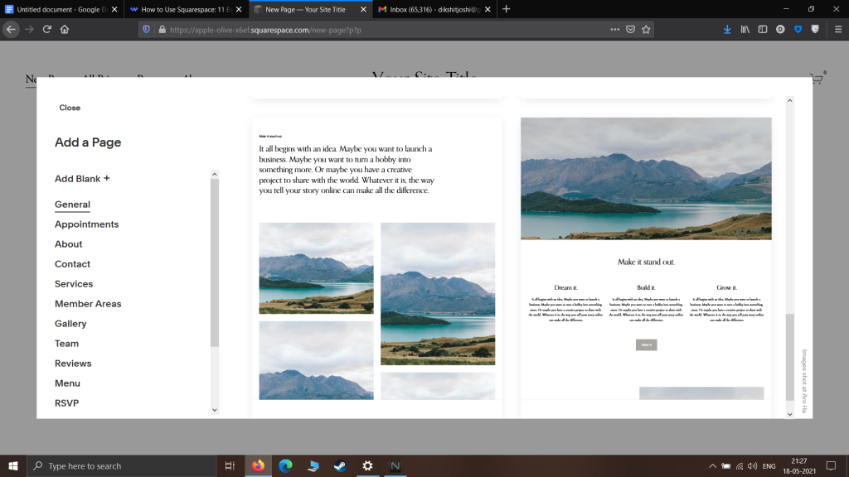Click the template panel scroll up arrow

click(x=790, y=100)
